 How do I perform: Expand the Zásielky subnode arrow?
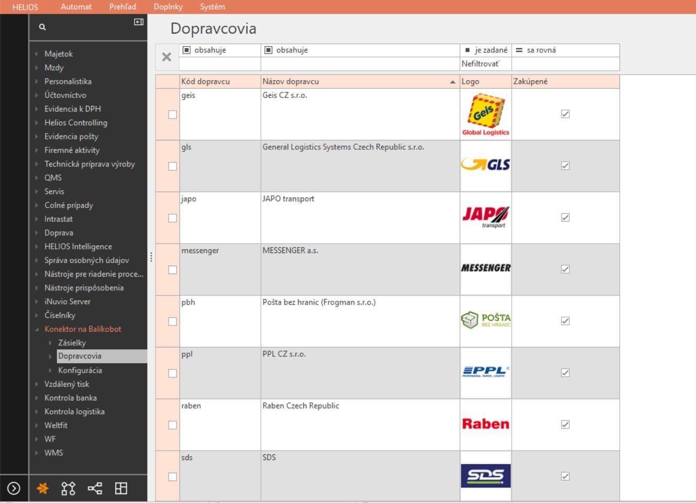tap(50, 343)
